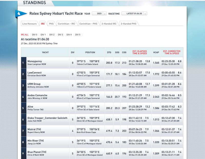This screenshot has width=205, height=159.
Task: Open the Corinthian - PHS tab
Action: pyautogui.click(x=88, y=24)
